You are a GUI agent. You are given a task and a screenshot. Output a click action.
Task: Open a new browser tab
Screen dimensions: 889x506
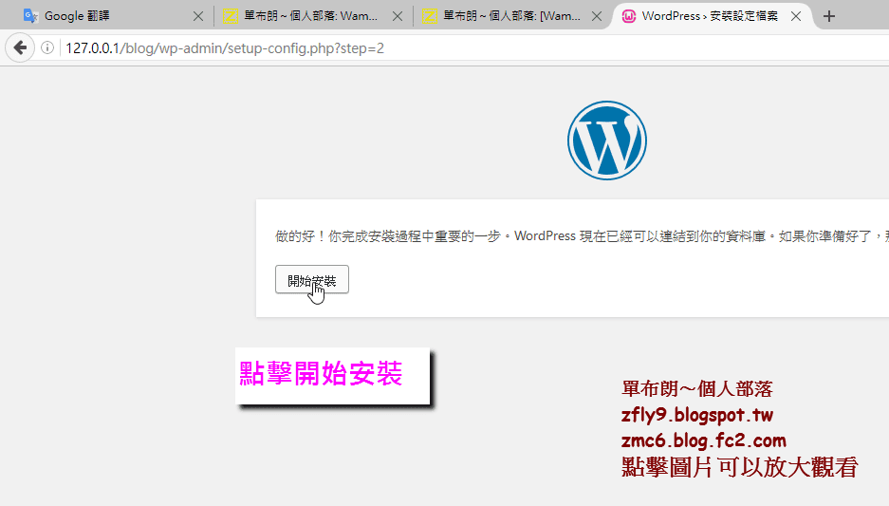[829, 16]
